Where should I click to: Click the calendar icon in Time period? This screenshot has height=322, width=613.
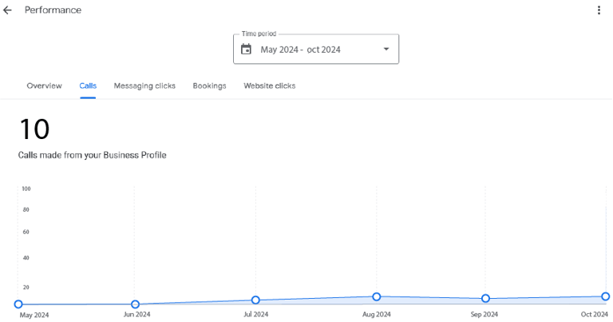[x=246, y=50]
